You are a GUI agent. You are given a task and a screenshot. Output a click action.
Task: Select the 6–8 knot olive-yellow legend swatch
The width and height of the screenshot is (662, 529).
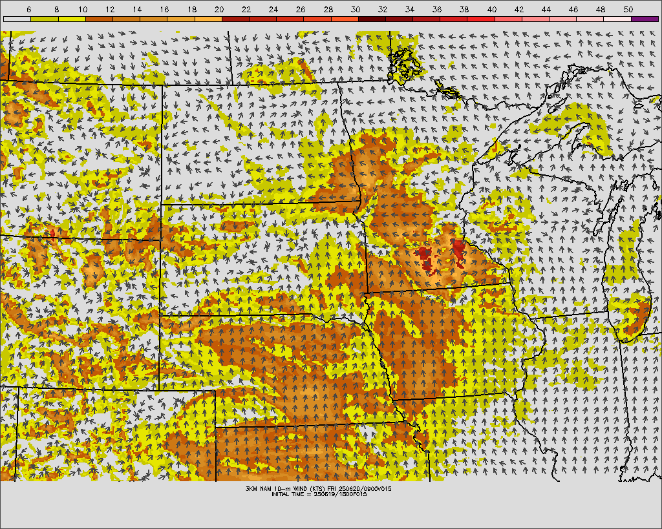click(x=45, y=19)
